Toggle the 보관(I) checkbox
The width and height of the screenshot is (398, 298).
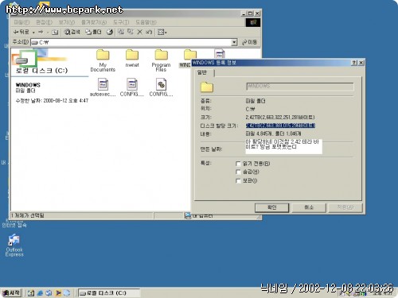[x=238, y=180]
